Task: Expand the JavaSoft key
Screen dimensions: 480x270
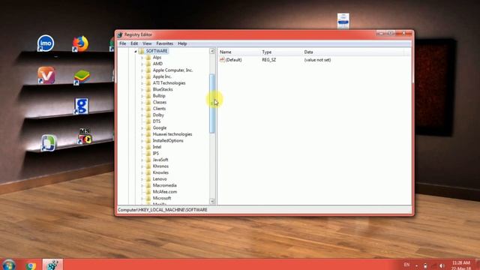Action: click(142, 160)
